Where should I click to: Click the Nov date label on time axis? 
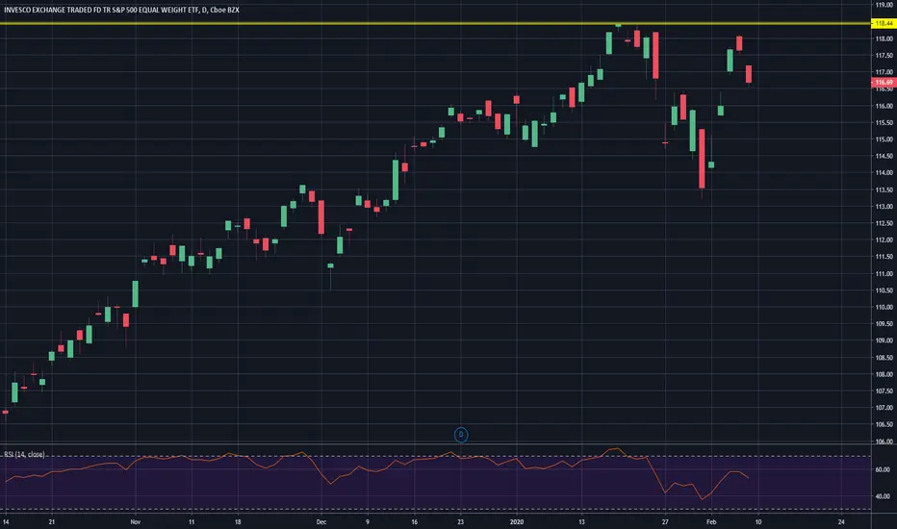(135, 521)
